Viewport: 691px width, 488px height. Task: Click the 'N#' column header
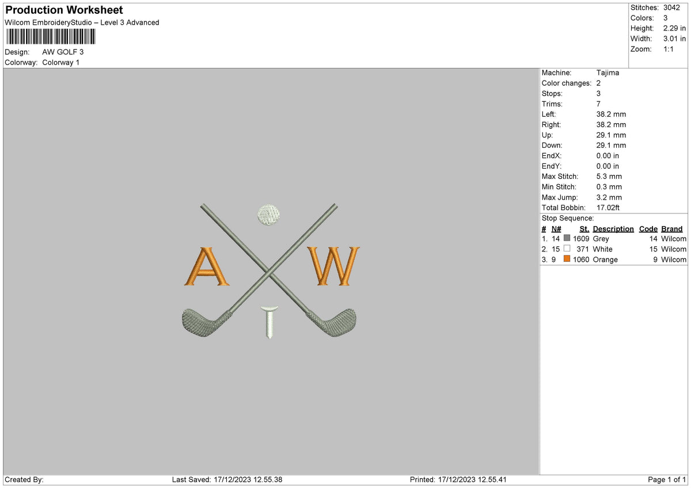click(x=556, y=228)
